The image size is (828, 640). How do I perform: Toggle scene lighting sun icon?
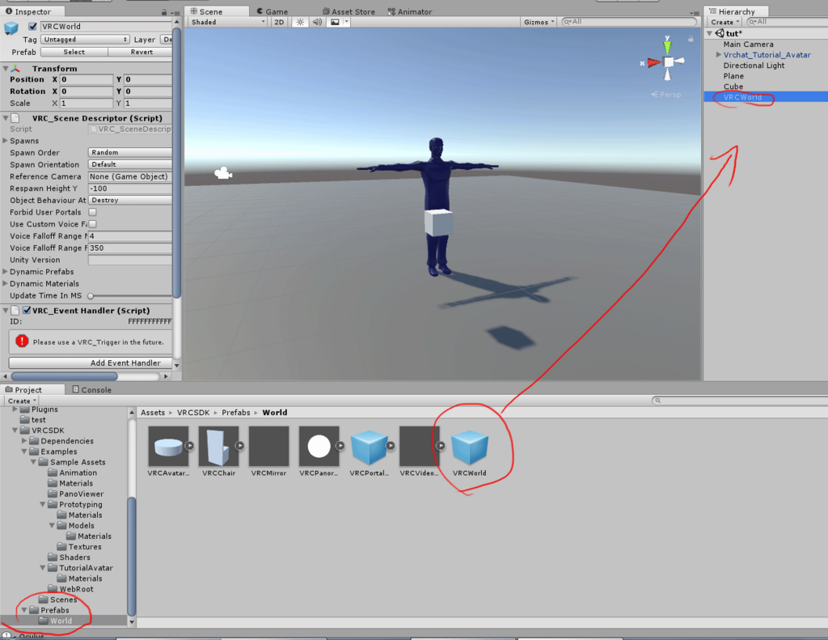(300, 22)
